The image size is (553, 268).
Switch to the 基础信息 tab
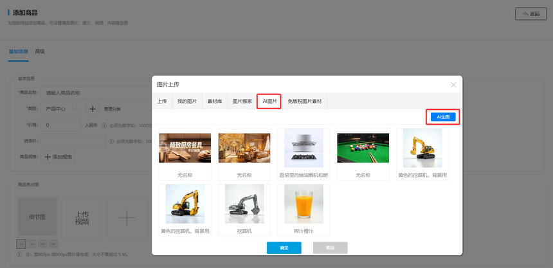click(x=19, y=51)
